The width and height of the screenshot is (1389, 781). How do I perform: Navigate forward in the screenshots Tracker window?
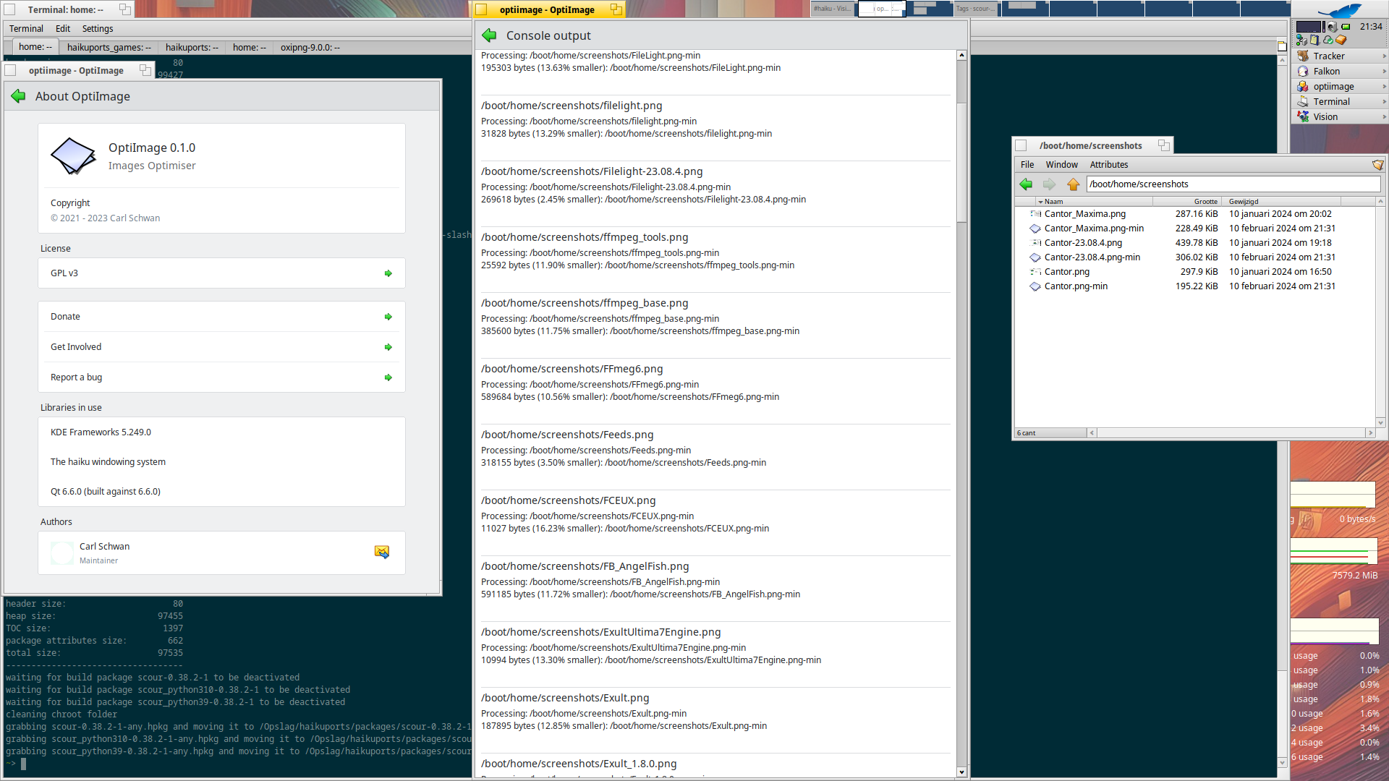click(x=1049, y=184)
